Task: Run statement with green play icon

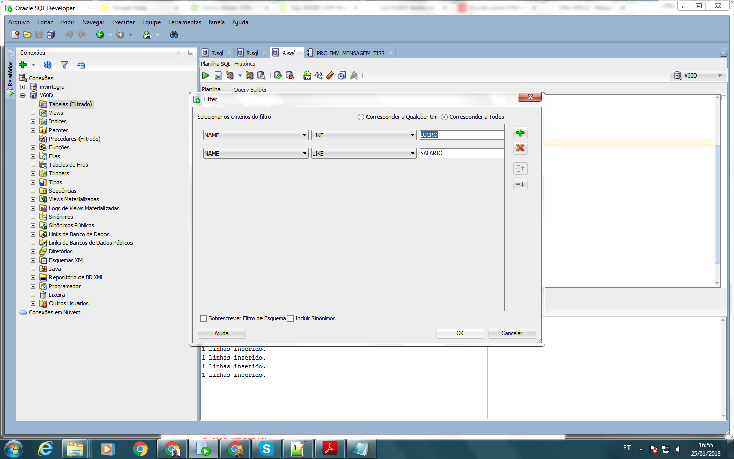Action: point(206,75)
